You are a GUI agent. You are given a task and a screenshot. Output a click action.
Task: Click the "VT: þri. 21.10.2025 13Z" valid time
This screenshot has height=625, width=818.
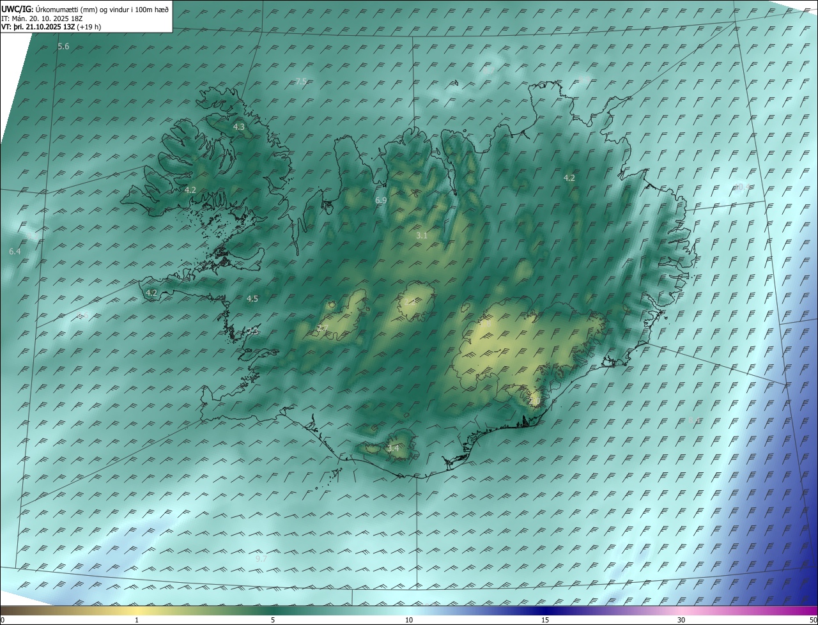(38, 27)
